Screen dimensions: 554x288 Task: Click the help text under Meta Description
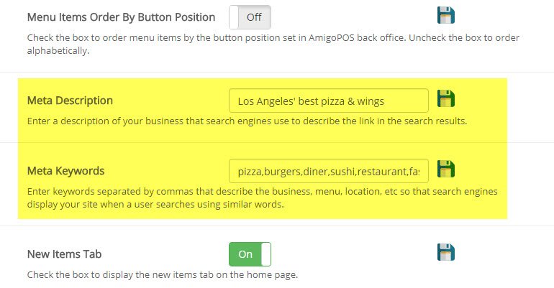(x=247, y=121)
